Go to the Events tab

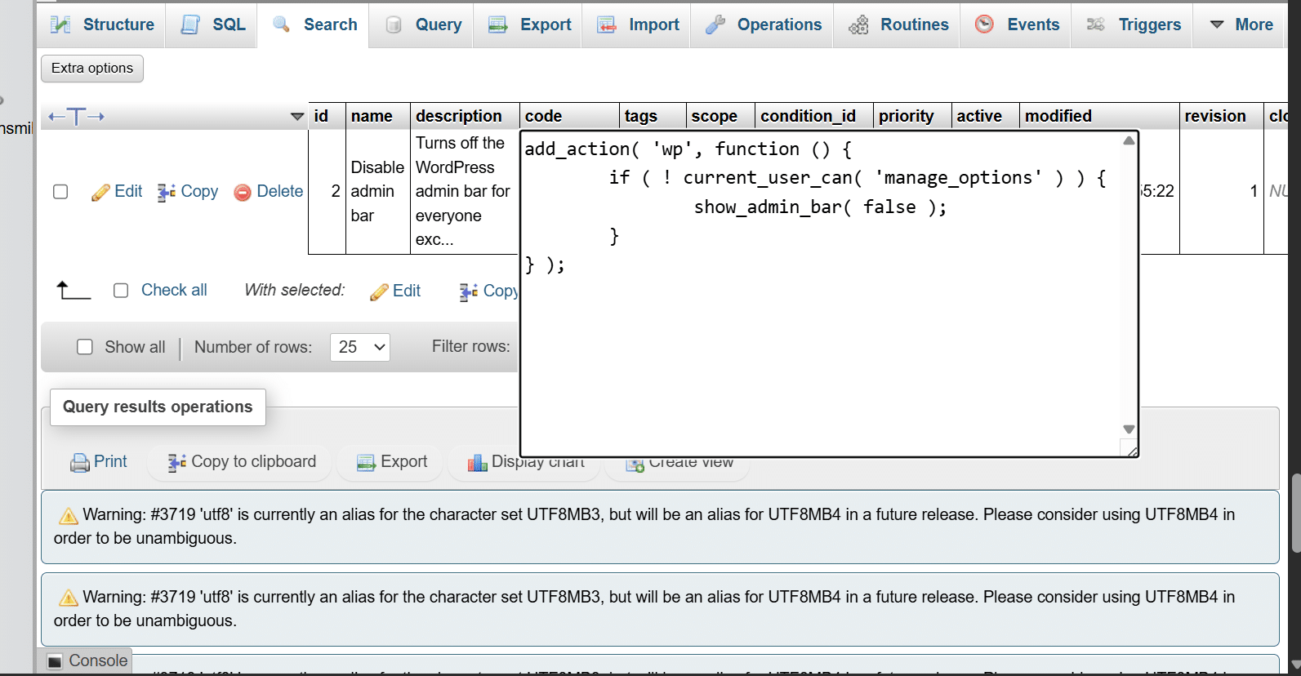[x=1016, y=24]
